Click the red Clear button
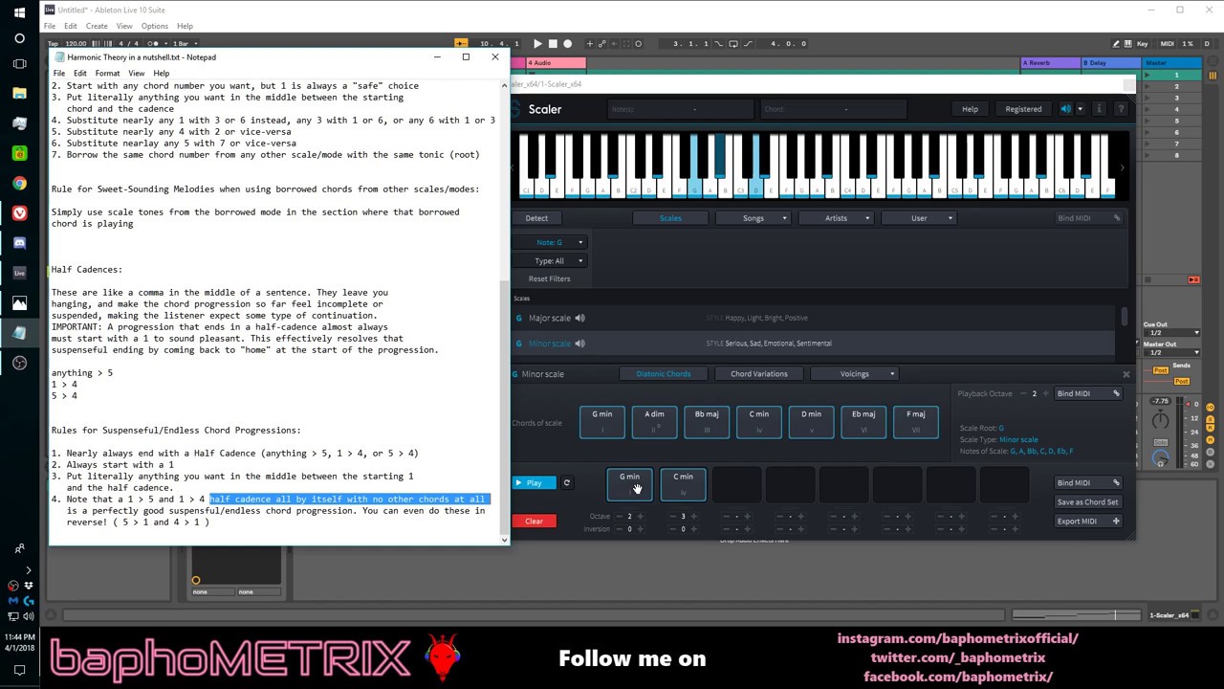This screenshot has height=689, width=1224. coord(534,522)
